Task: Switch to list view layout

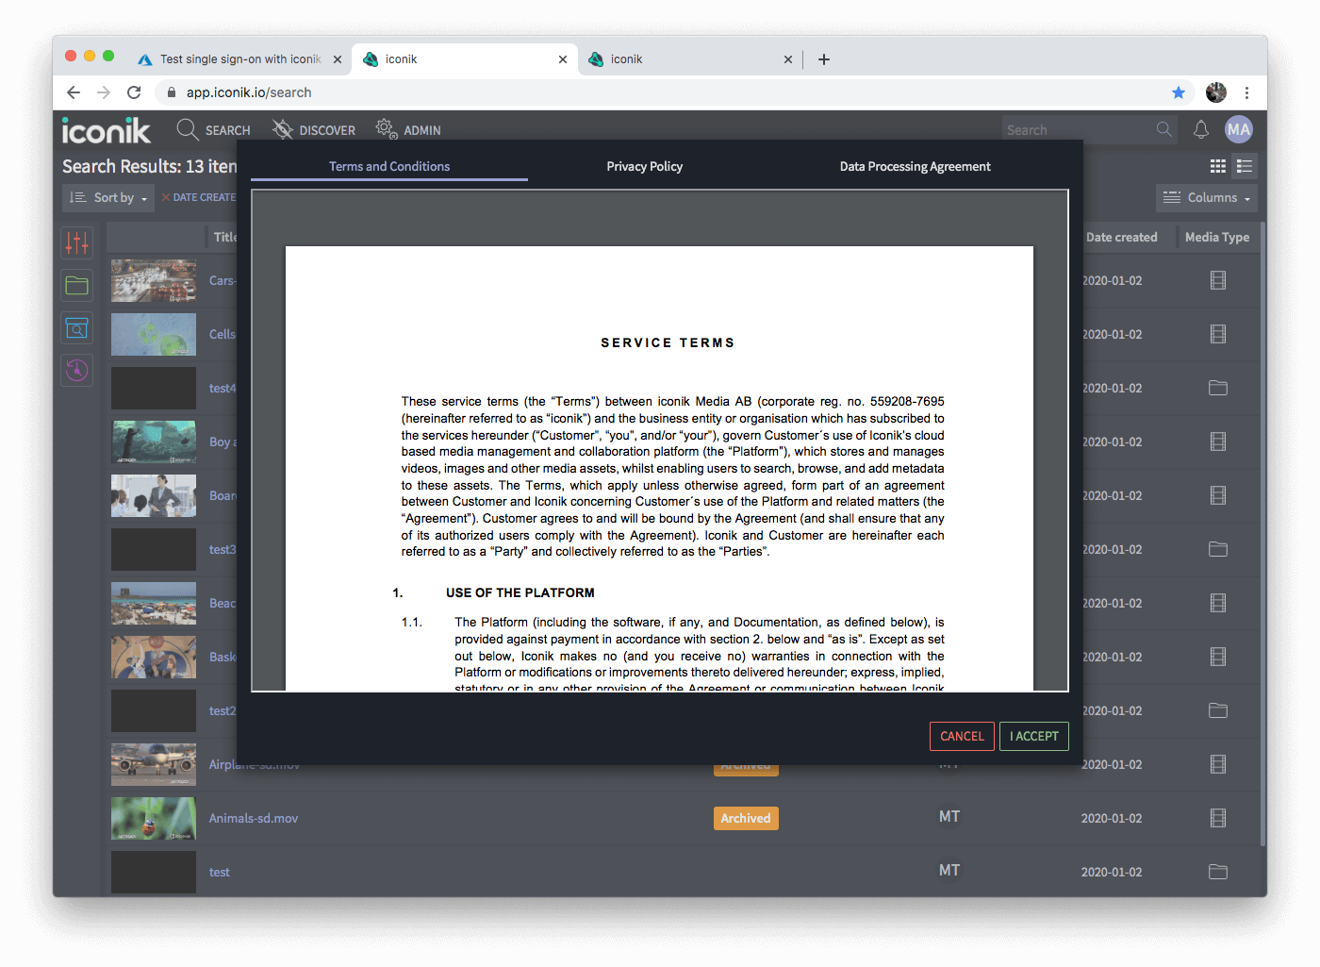Action: (x=1245, y=166)
